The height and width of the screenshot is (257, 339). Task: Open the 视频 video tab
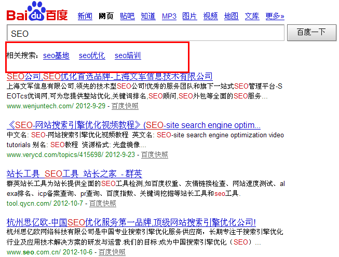pyautogui.click(x=210, y=17)
